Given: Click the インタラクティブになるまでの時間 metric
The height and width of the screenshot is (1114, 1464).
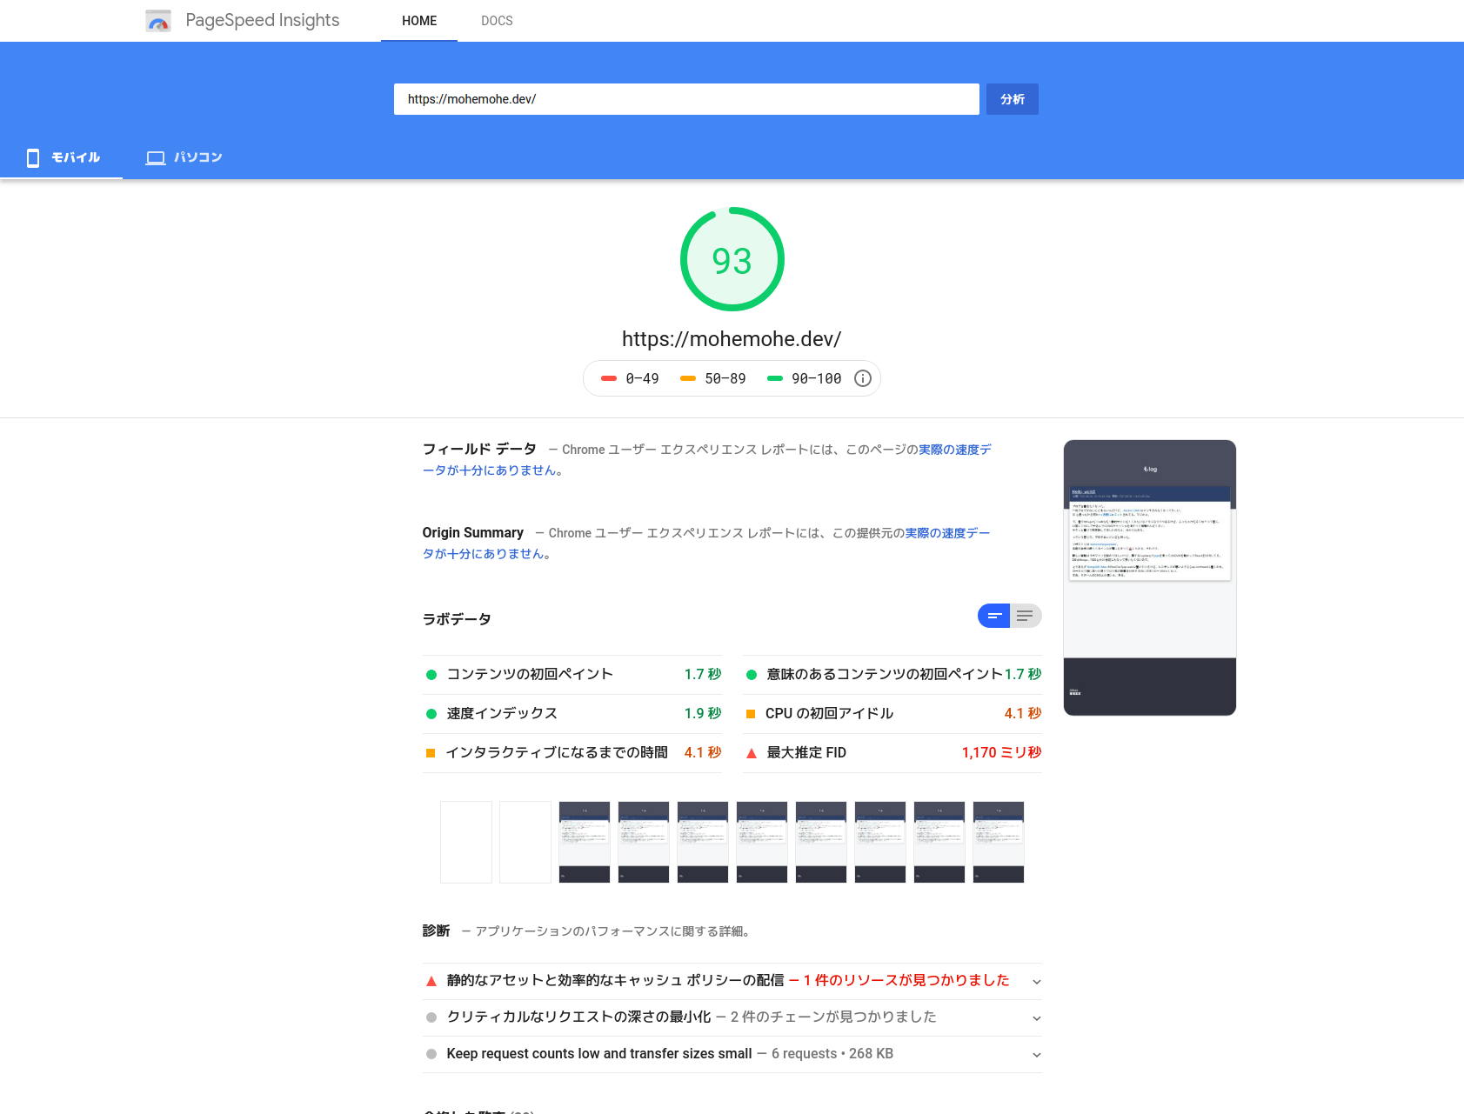Looking at the screenshot, I should pos(572,753).
